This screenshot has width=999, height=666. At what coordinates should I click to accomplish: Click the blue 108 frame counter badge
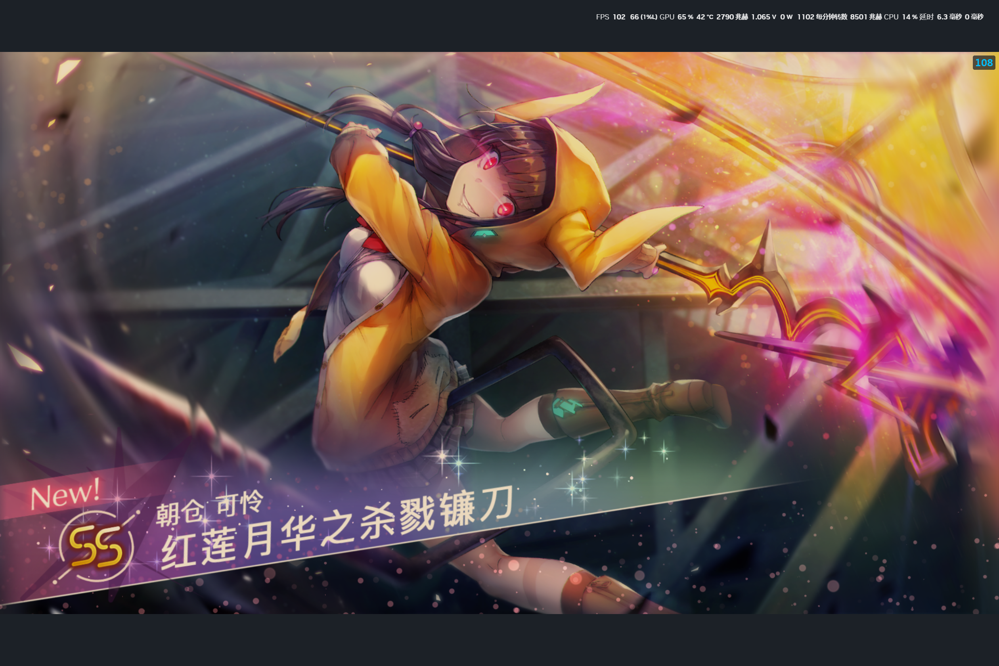[x=984, y=63]
